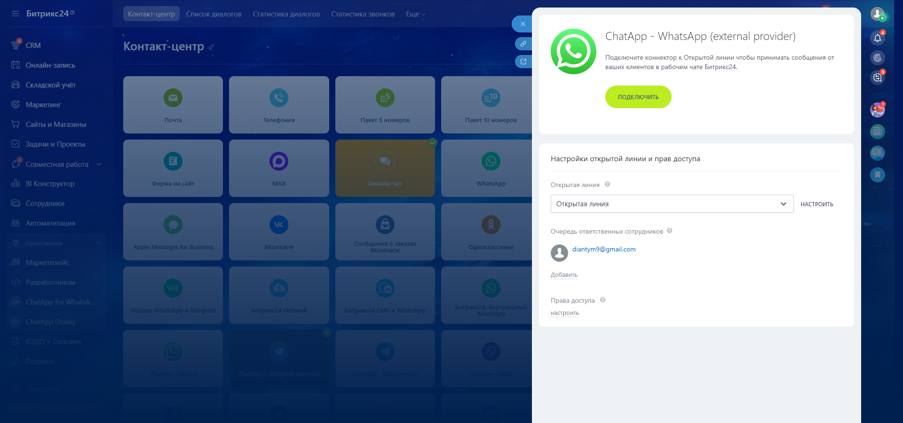Click the copy link icon on the slider

point(523,44)
